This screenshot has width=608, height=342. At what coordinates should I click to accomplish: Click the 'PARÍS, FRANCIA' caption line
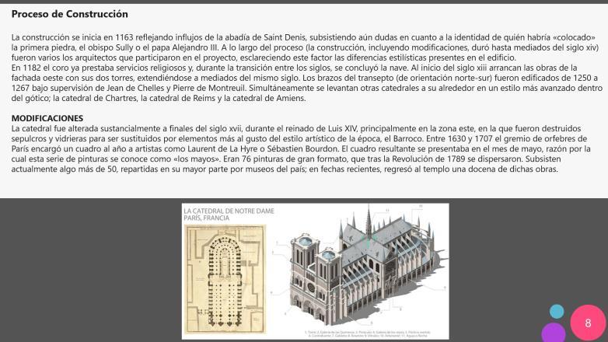coord(207,218)
